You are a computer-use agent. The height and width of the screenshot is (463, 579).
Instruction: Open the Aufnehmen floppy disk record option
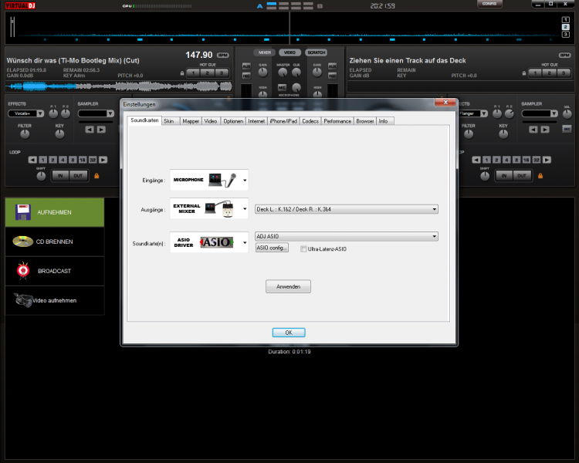click(x=55, y=212)
